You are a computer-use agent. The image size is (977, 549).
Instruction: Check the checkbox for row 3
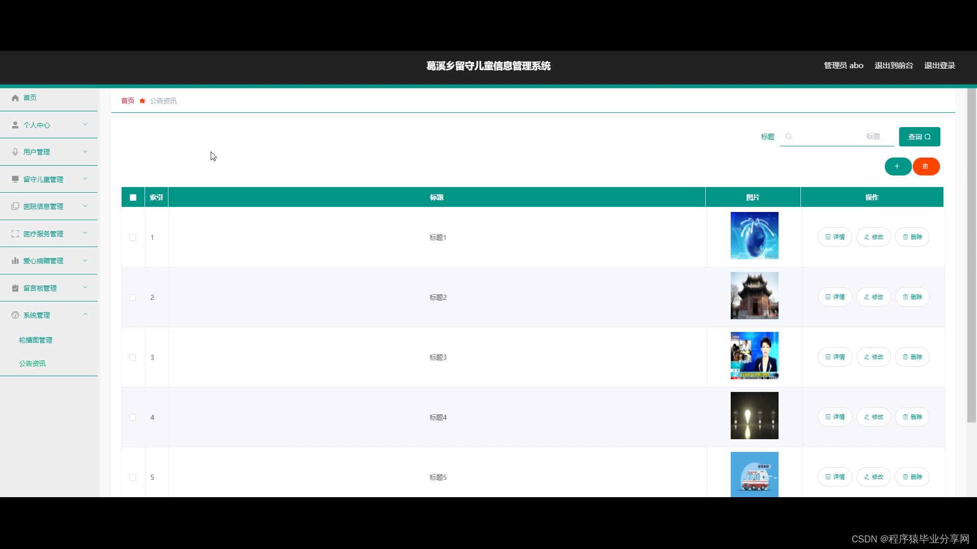132,357
